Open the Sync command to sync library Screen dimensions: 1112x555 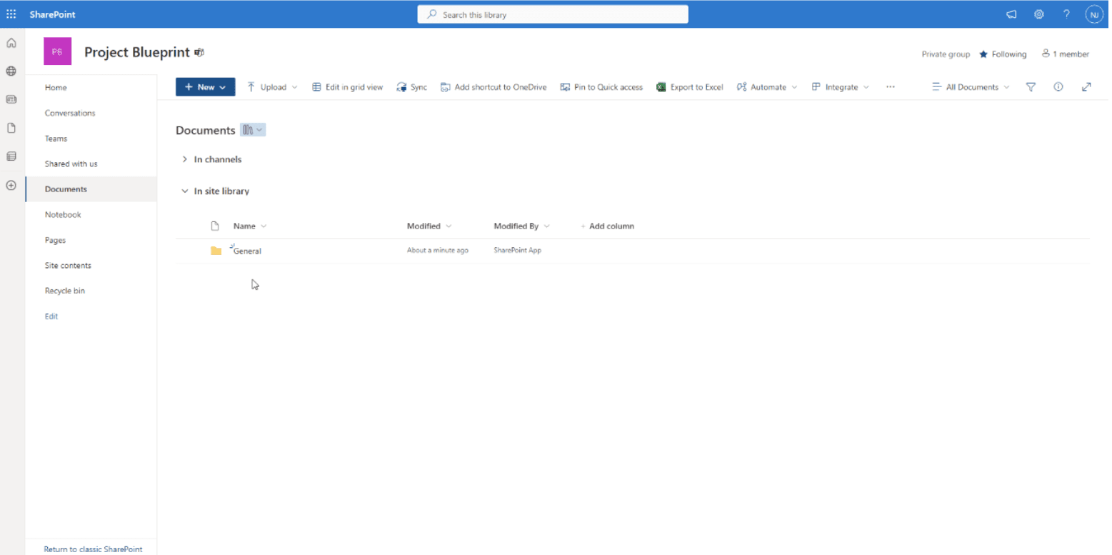pos(411,86)
